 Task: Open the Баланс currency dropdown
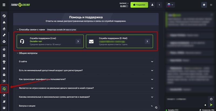(124, 3)
